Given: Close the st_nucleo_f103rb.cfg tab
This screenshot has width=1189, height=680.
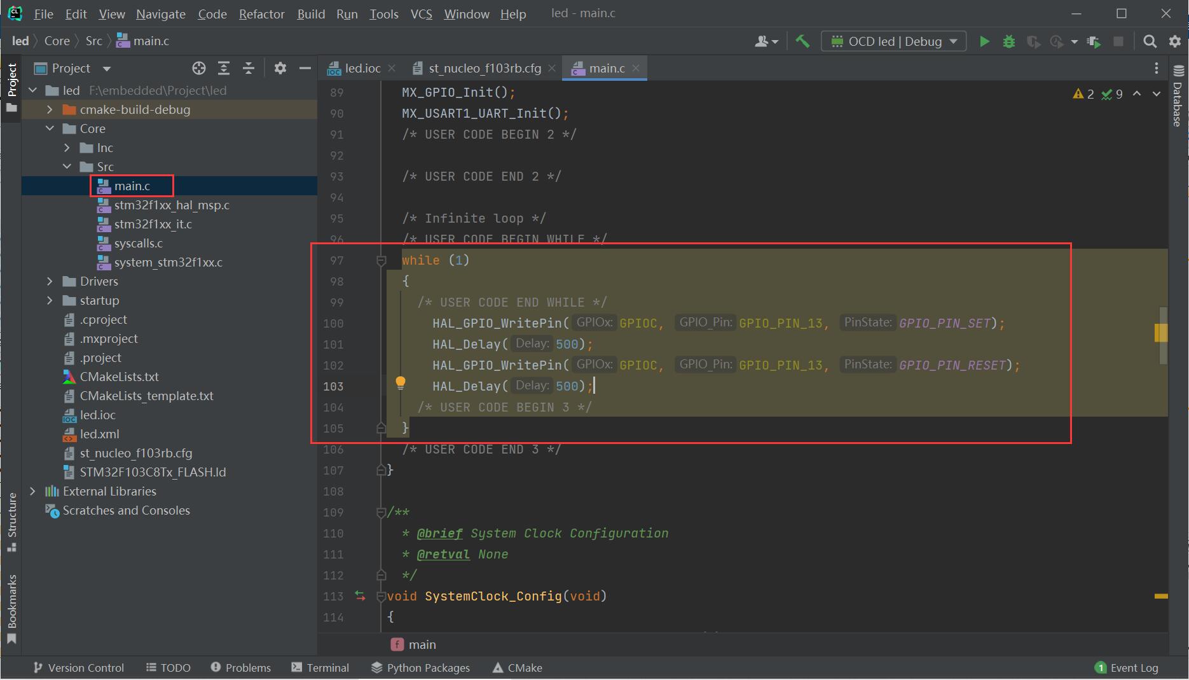Looking at the screenshot, I should tap(552, 68).
